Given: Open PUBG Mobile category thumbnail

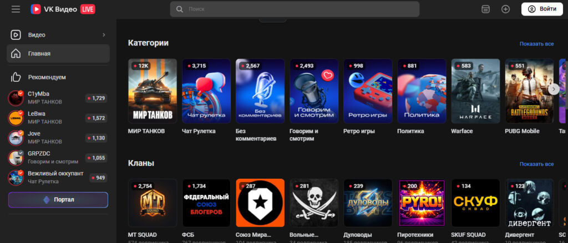Looking at the screenshot, I should 529,91.
